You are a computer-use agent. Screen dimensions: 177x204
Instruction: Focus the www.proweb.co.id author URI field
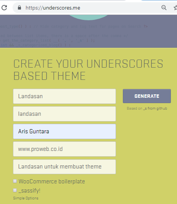64,149
